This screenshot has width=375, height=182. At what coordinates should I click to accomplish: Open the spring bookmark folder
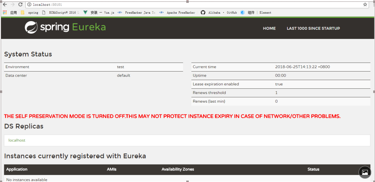(30, 13)
